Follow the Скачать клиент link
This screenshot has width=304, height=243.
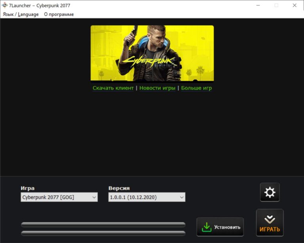click(113, 88)
